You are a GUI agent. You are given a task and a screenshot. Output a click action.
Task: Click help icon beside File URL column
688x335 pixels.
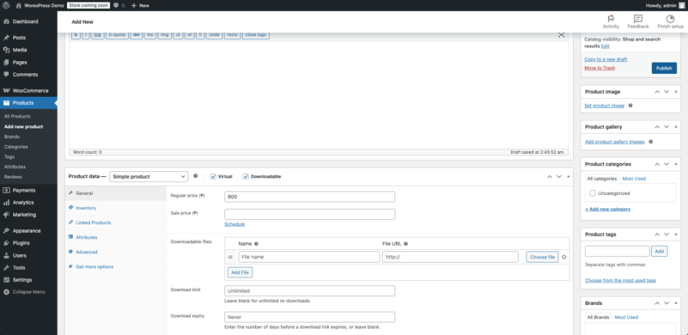[406, 244]
